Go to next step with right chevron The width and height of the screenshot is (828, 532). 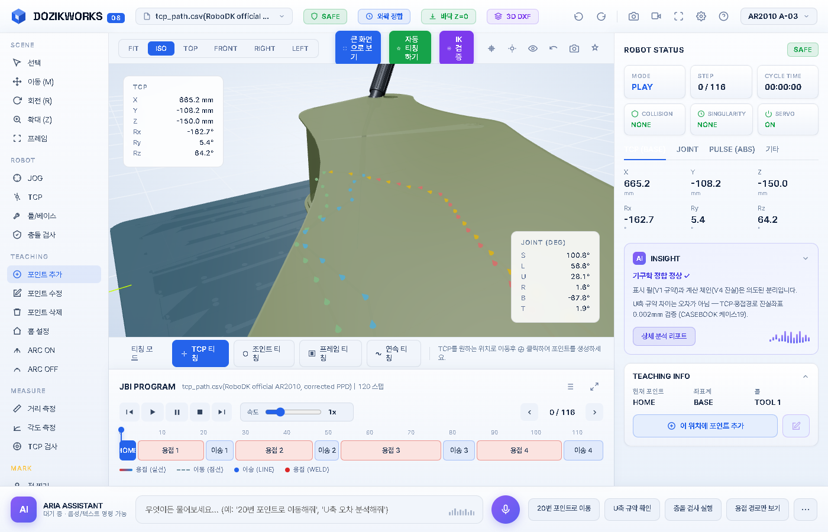pyautogui.click(x=594, y=412)
